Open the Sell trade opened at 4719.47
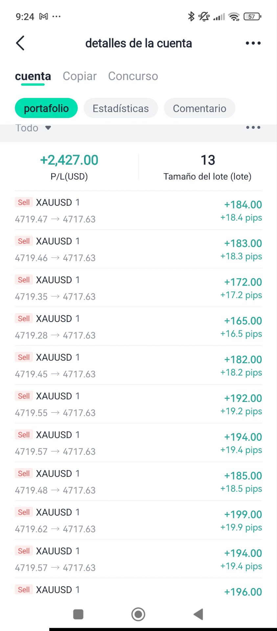This screenshot has height=631, width=277. click(138, 210)
